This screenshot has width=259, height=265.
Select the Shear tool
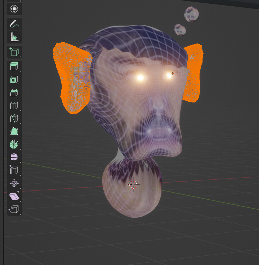click(x=14, y=196)
